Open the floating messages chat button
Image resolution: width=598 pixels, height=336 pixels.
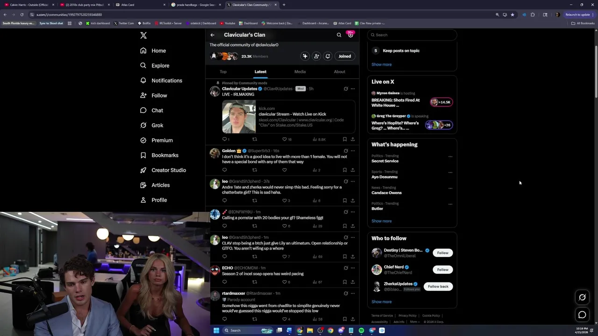click(x=582, y=315)
